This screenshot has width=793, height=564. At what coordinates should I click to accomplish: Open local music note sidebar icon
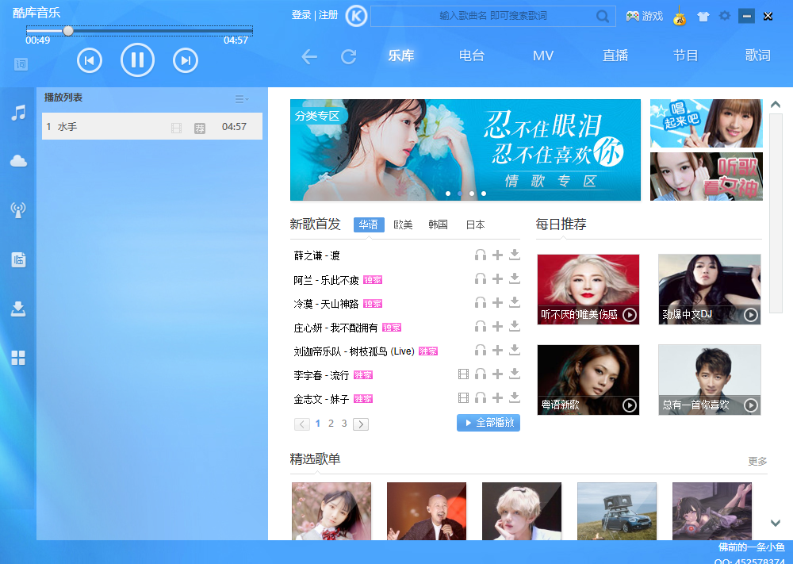point(19,113)
